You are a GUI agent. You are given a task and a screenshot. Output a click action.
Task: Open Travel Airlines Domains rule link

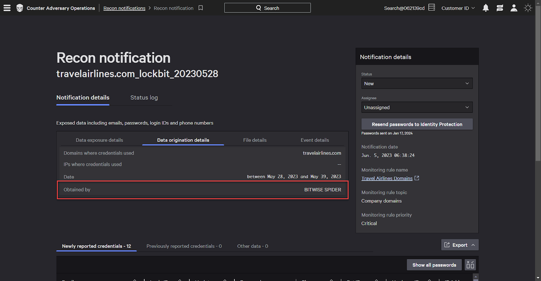pos(387,178)
